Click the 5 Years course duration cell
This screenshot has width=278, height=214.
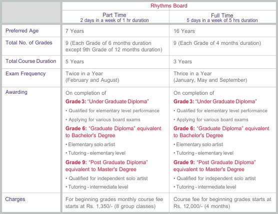(74, 61)
